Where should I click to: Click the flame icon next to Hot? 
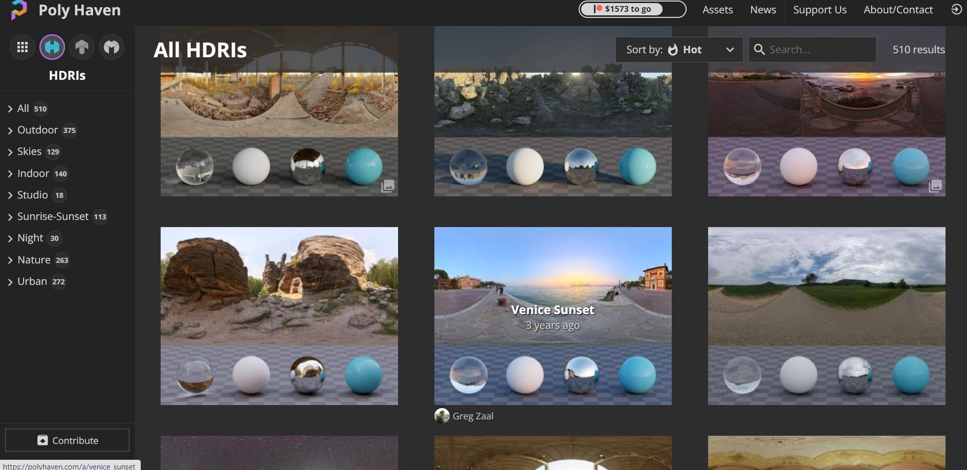tap(673, 49)
